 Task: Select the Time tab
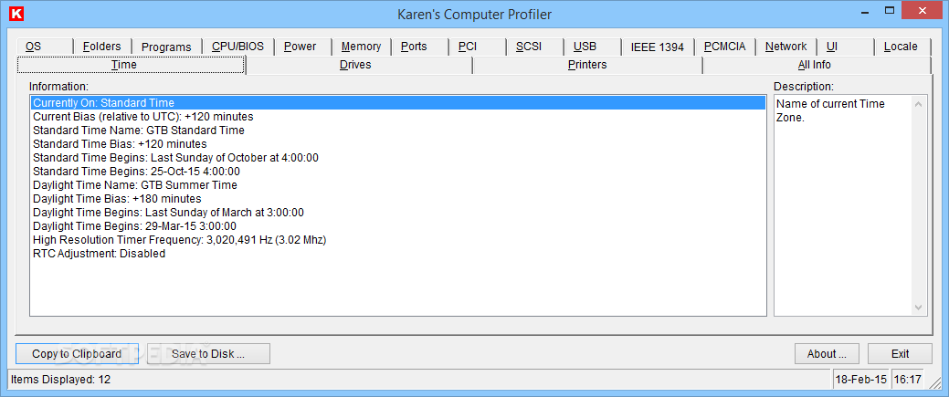131,65
